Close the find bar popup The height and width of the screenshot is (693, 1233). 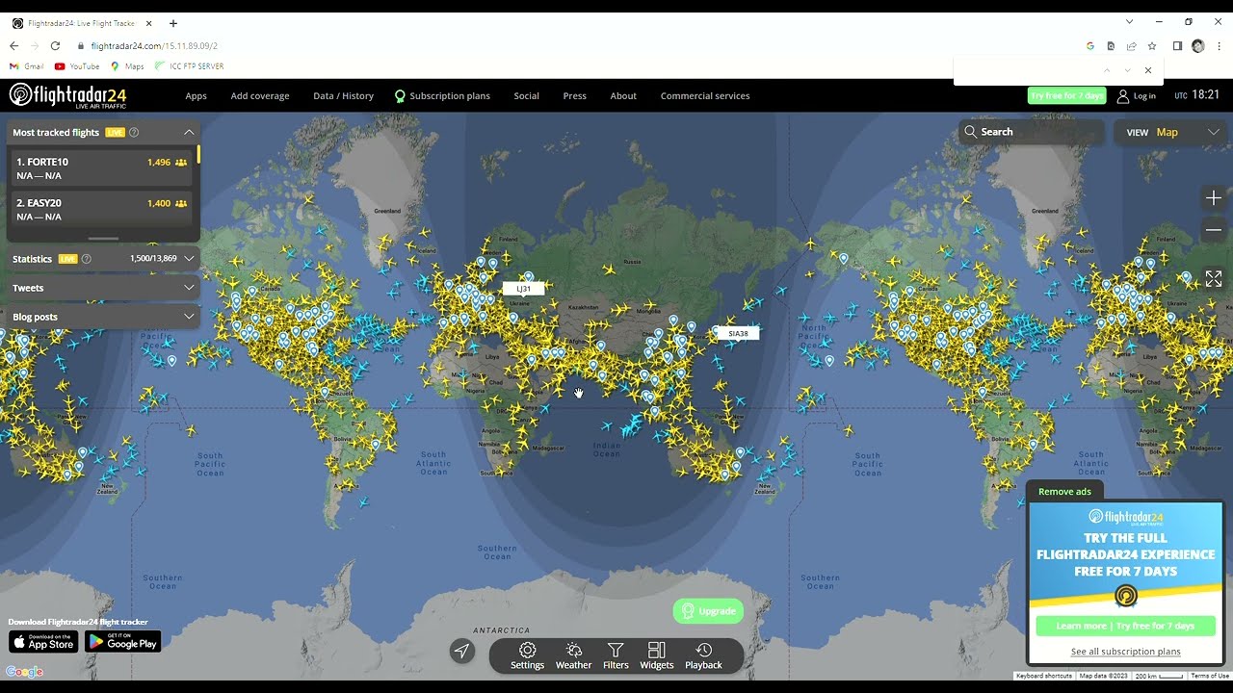click(x=1147, y=70)
